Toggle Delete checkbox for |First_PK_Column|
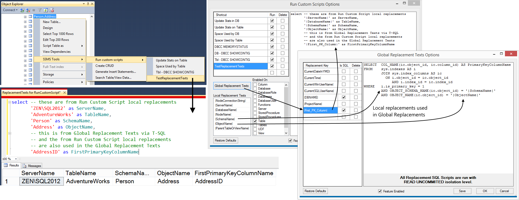 coord(356,110)
